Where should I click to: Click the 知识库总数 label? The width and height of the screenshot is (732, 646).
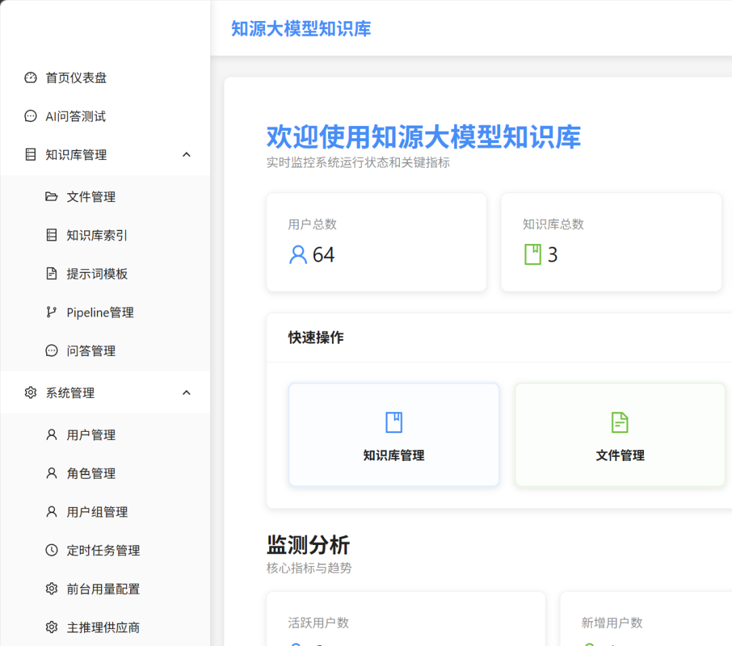coord(553,224)
